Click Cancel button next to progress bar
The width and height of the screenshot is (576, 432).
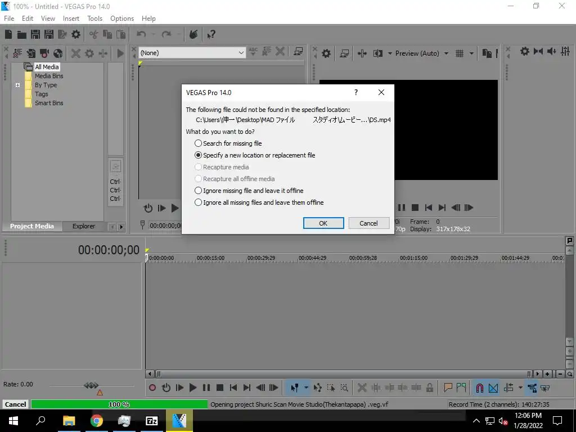click(x=15, y=404)
